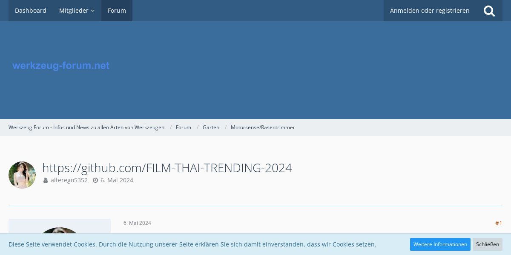Viewport: 511px width, 255px height.
Task: Select the Forum tab in navigation
Action: point(117,11)
